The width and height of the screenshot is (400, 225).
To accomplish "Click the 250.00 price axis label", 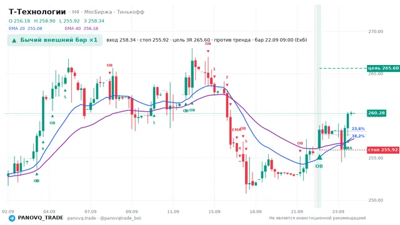I will (376, 200).
